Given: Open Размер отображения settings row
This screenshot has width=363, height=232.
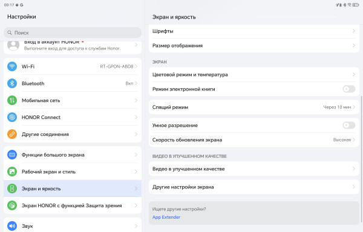Looking at the screenshot, I should pyautogui.click(x=253, y=45).
